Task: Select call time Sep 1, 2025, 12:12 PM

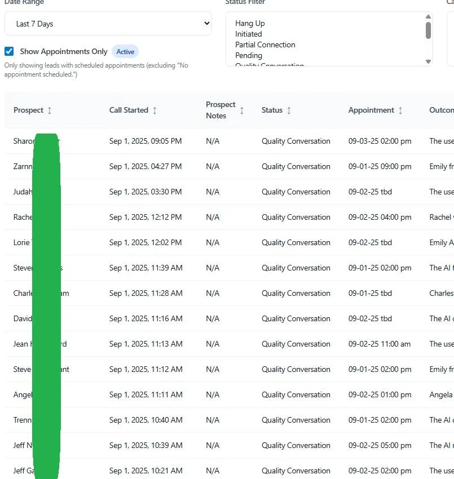Action: click(x=146, y=217)
